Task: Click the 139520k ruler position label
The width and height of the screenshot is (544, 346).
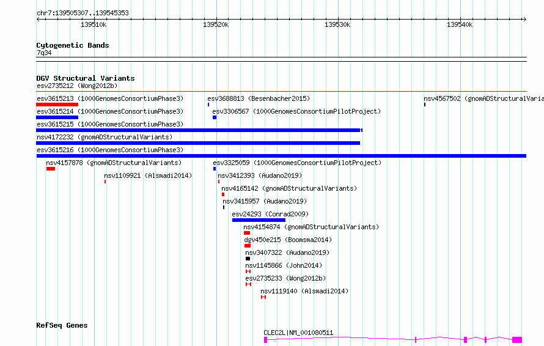Action: 216,24
